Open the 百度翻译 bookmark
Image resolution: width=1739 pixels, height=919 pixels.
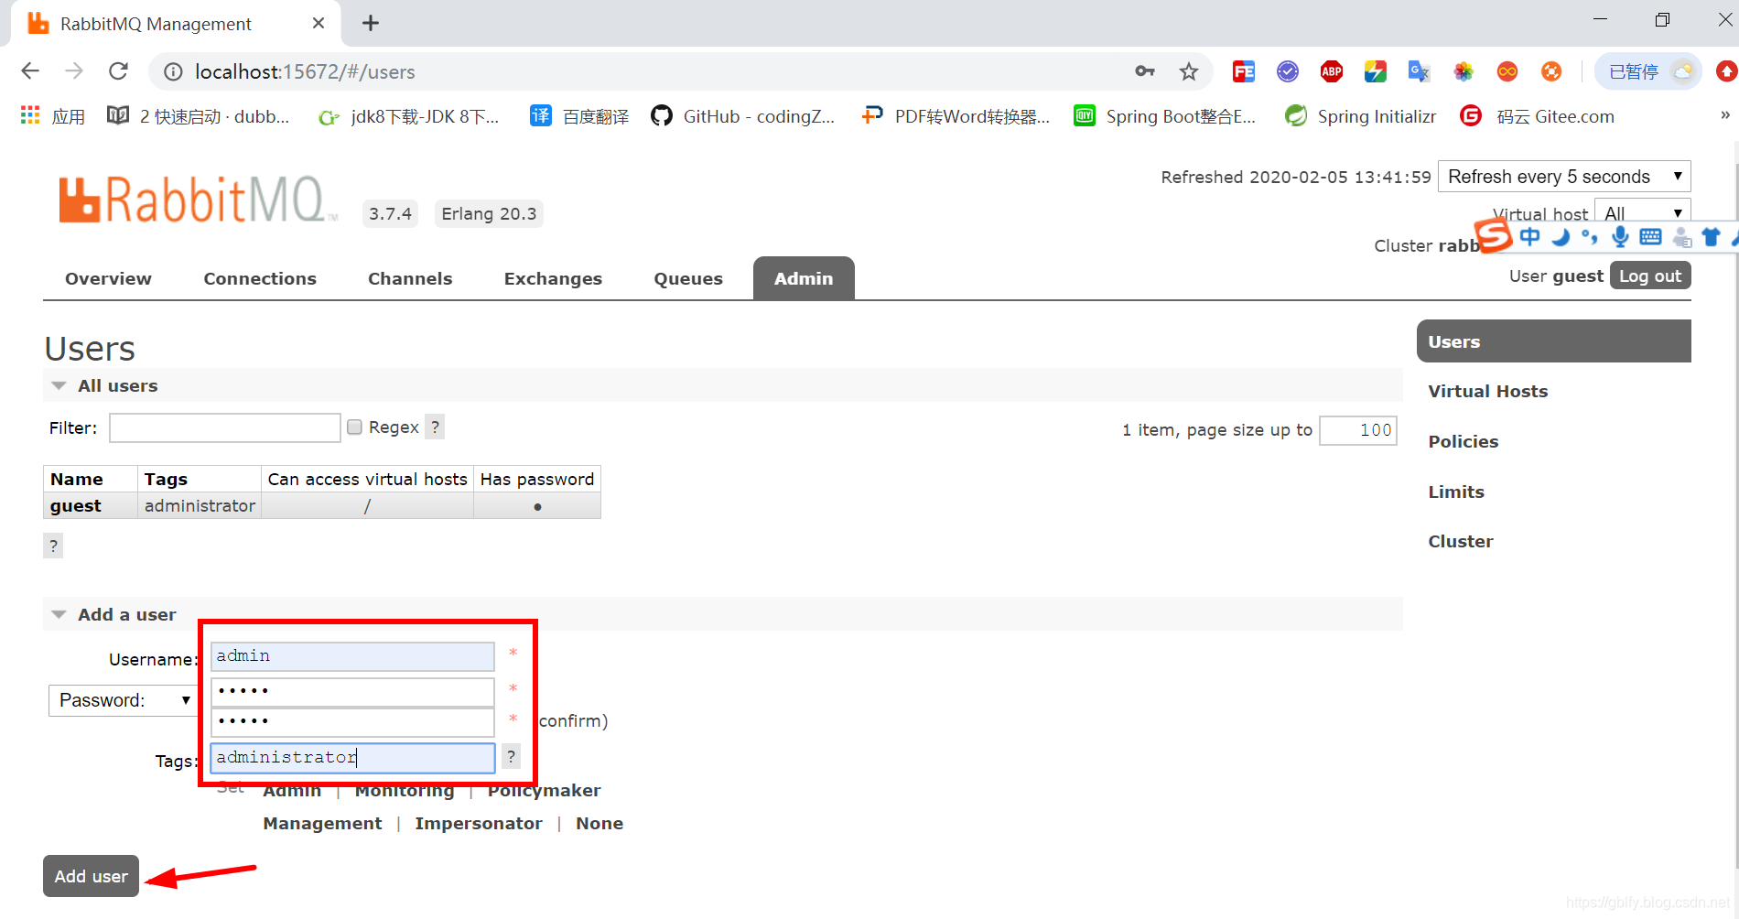579,116
